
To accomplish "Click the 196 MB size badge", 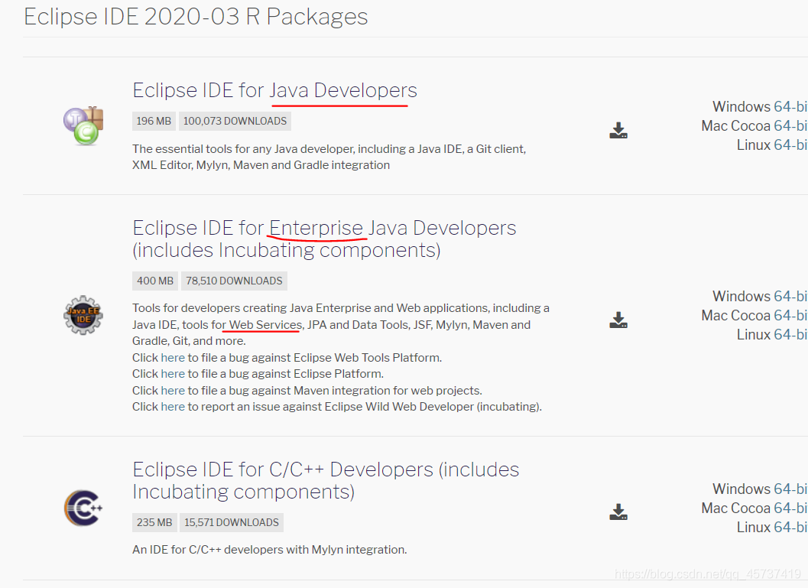I will 154,121.
